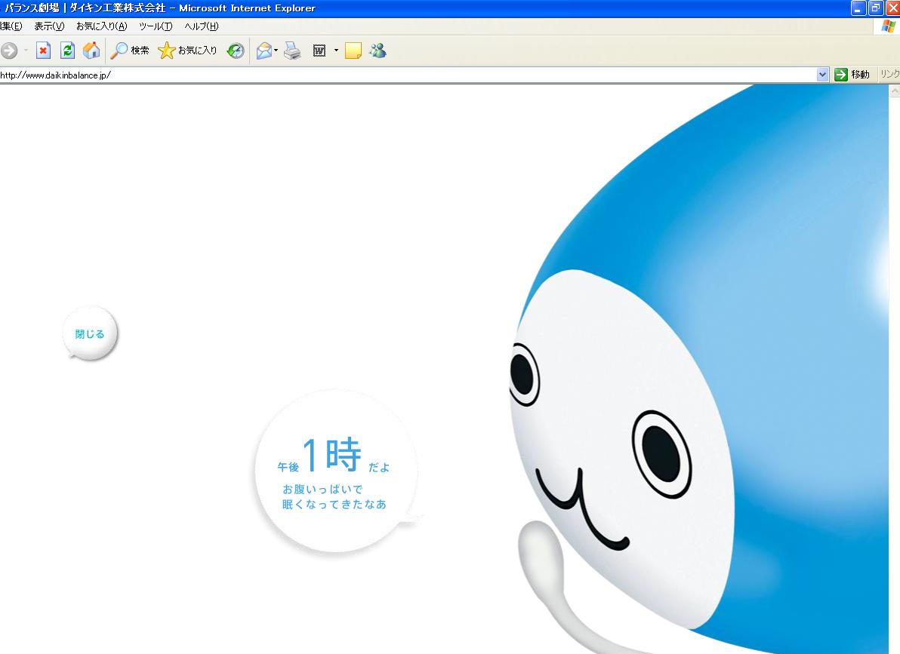Expand the Mail icon dropdown arrow
Image resolution: width=900 pixels, height=654 pixels.
[x=276, y=51]
